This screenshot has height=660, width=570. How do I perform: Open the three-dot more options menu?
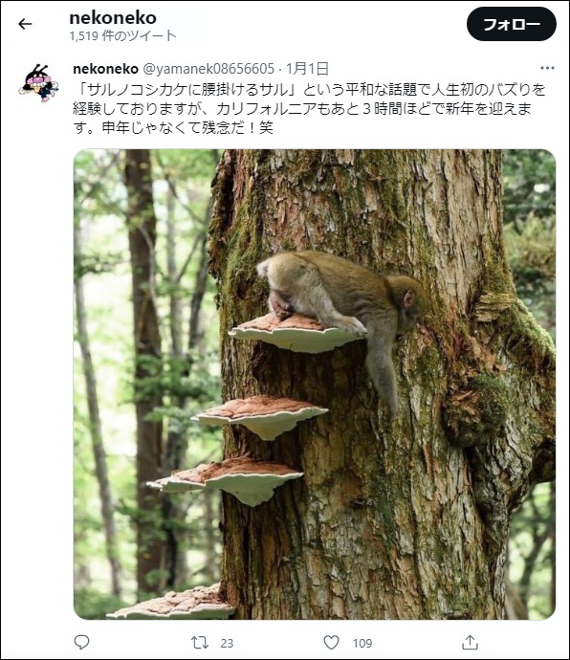[x=547, y=68]
